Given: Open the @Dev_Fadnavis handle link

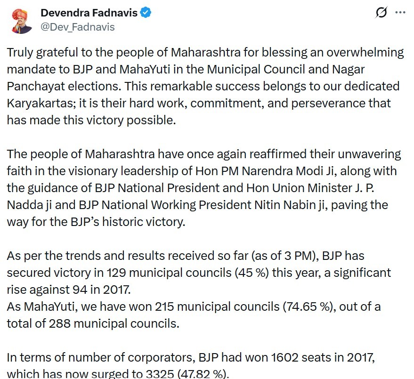Looking at the screenshot, I should pos(78,27).
